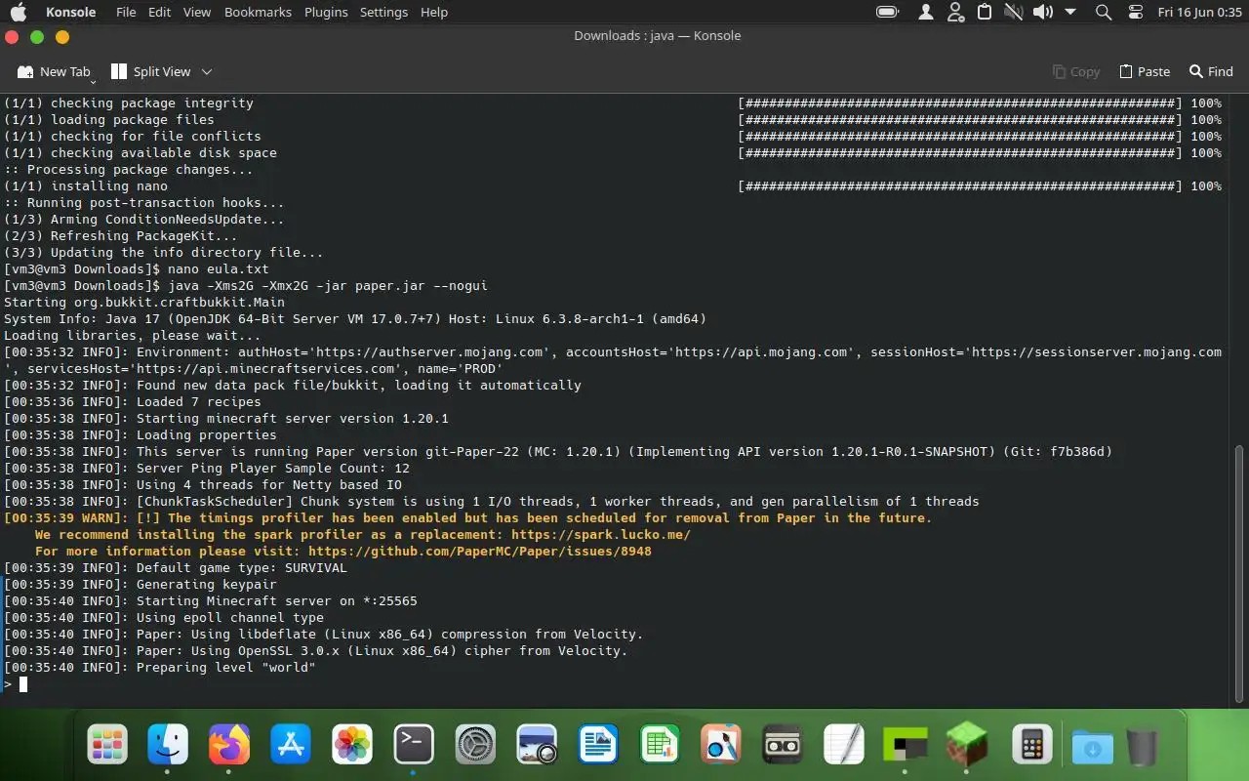Launch the Minecraft grass block icon
Image resolution: width=1249 pixels, height=781 pixels.
(x=967, y=745)
